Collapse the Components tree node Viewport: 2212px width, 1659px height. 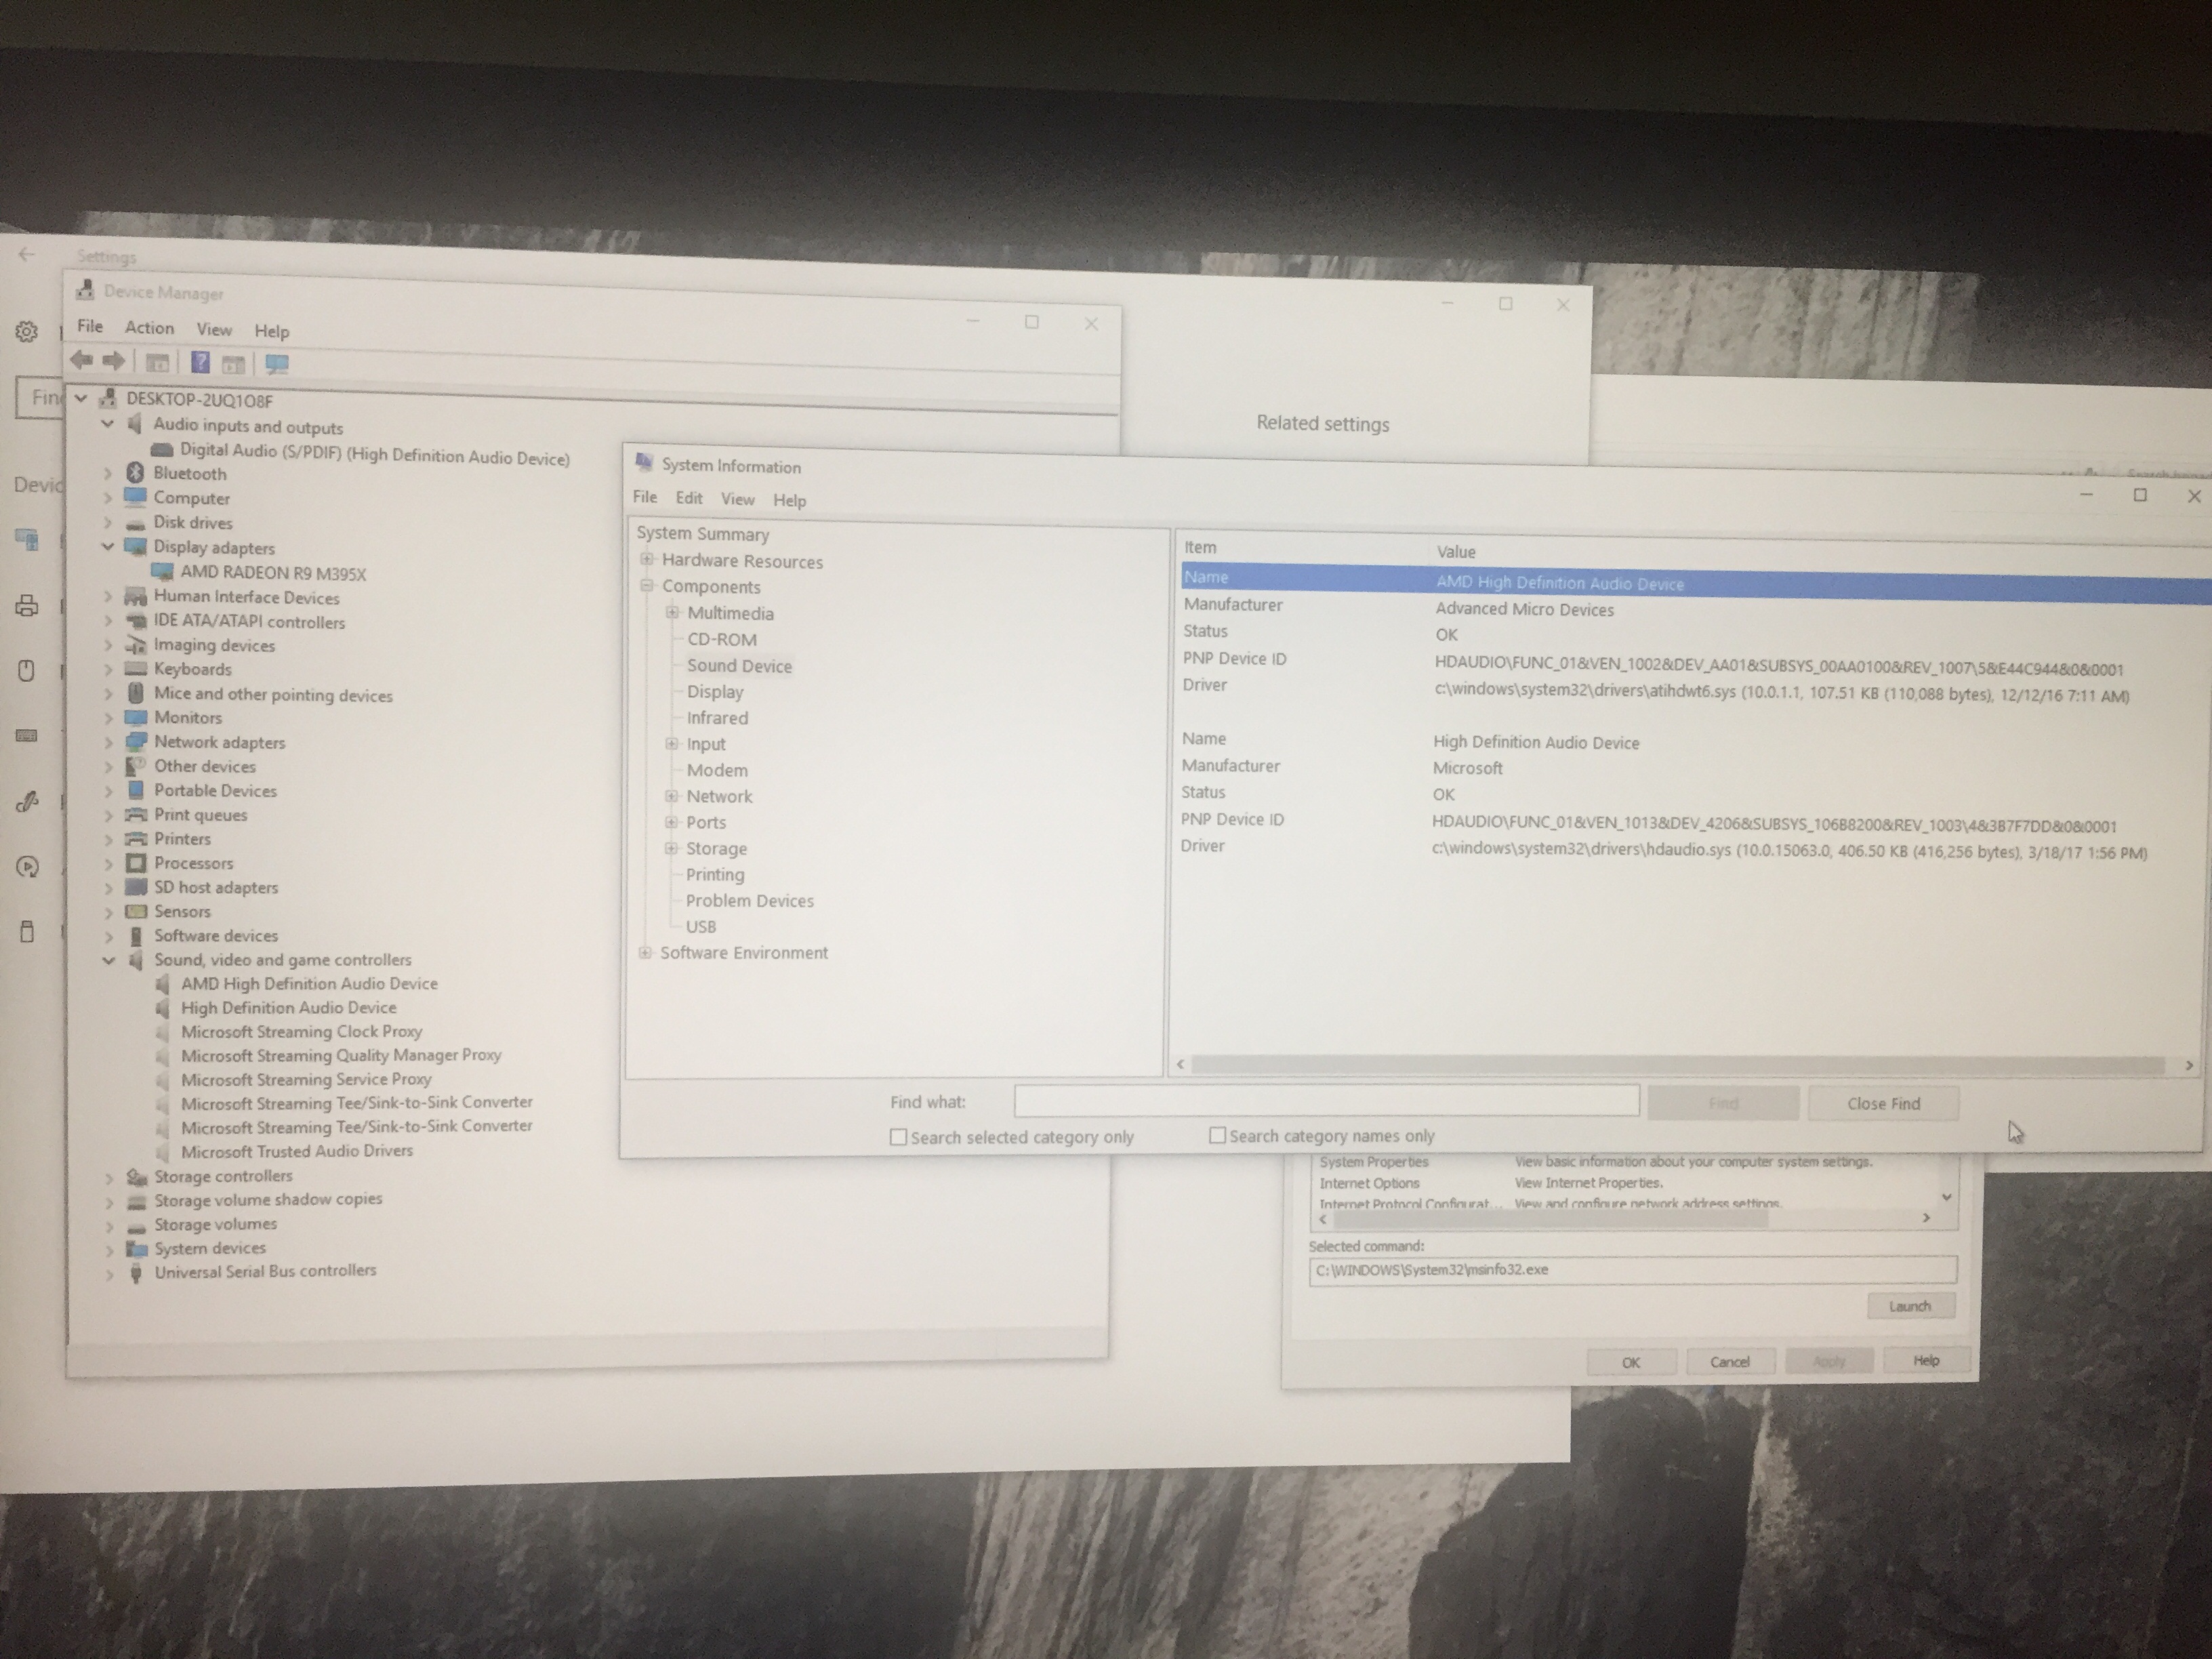click(x=647, y=586)
